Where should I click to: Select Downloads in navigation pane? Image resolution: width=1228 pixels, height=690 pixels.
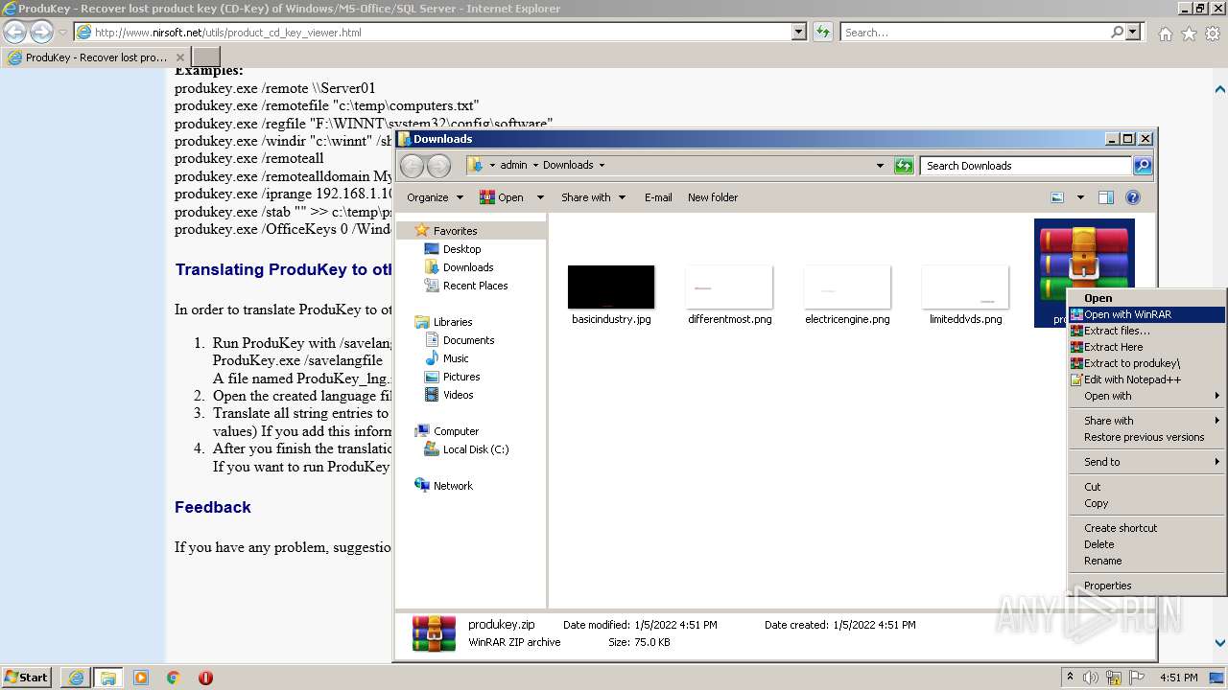[468, 267]
